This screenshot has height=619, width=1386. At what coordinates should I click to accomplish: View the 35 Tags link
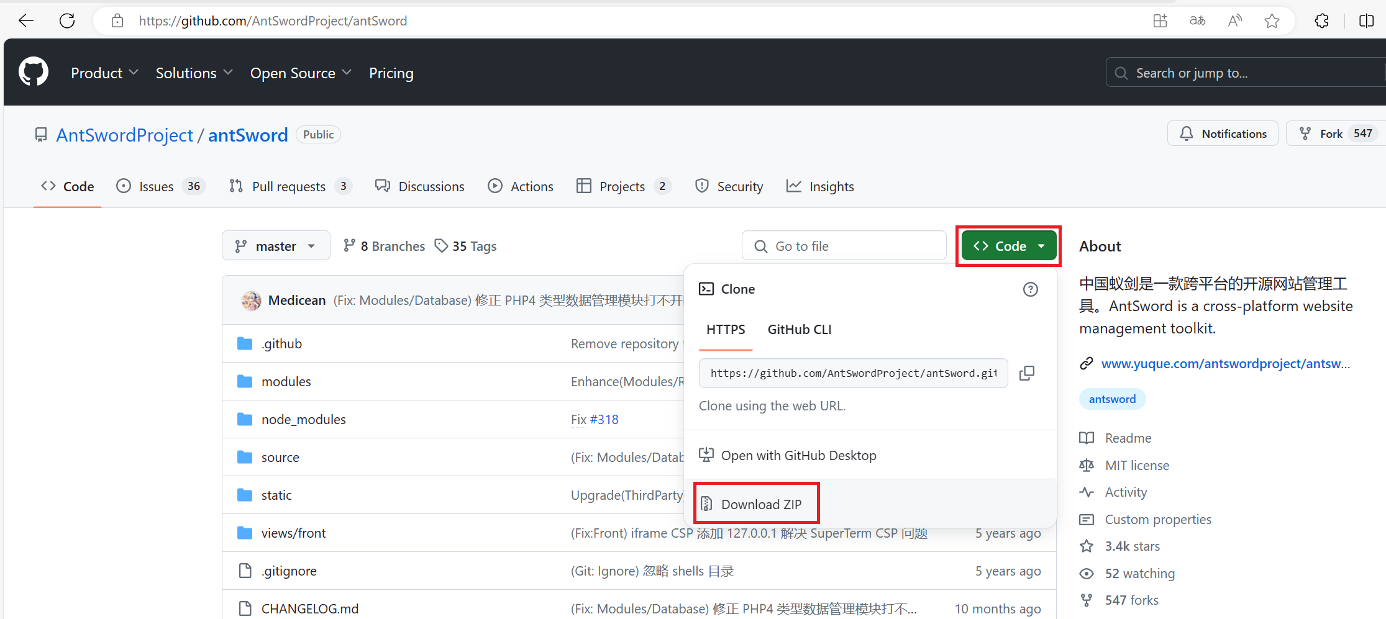tap(465, 246)
